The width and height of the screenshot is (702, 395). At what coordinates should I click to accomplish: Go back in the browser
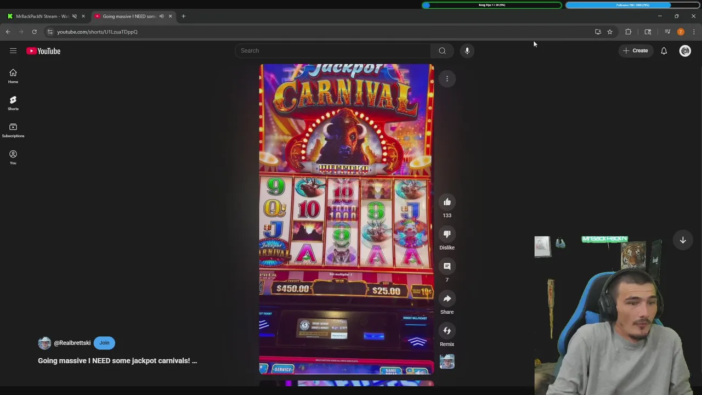pos(8,32)
